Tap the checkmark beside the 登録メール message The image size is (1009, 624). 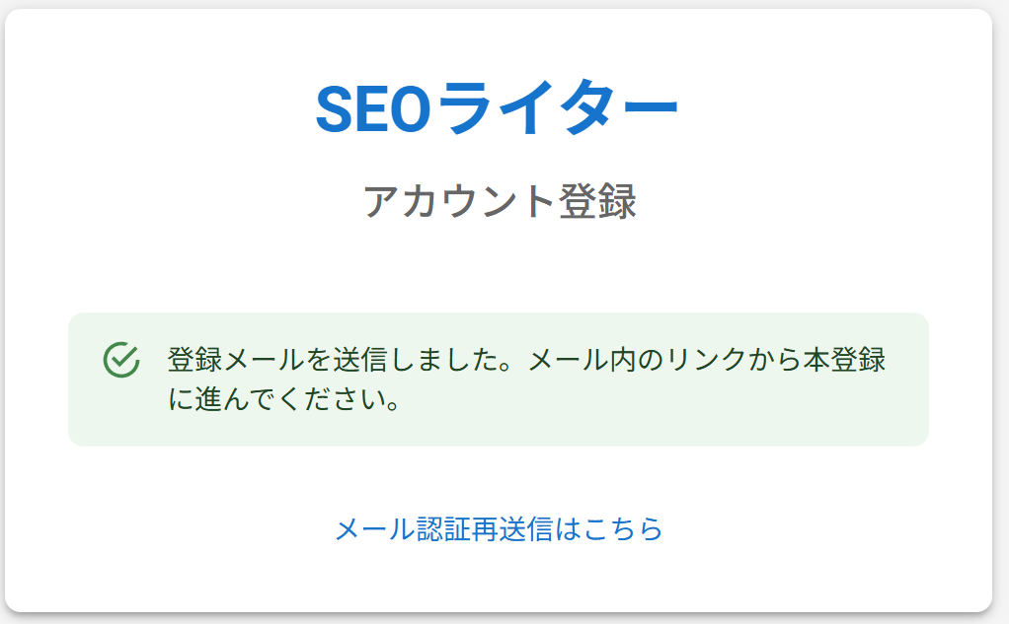(119, 360)
